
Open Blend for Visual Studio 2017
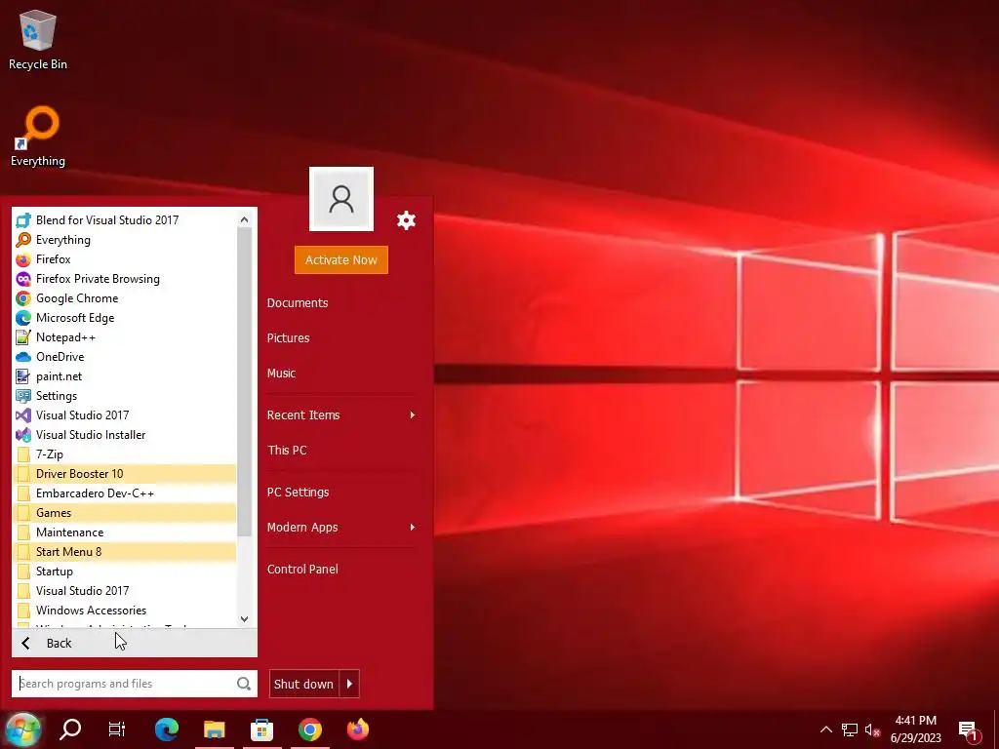pos(124,220)
